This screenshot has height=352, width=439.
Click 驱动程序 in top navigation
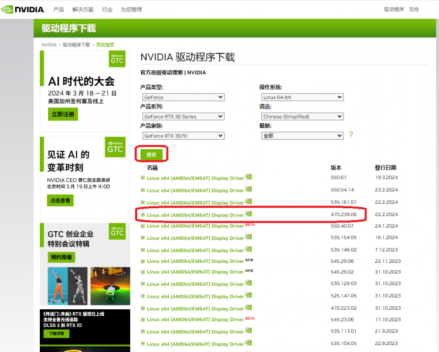[394, 9]
